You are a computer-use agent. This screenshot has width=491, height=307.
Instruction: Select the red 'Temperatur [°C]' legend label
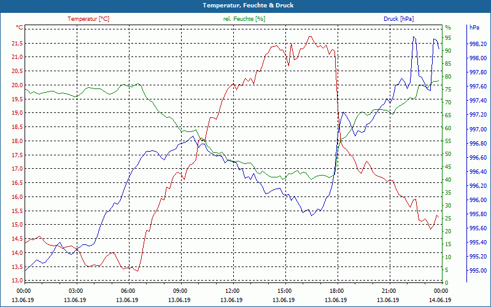88,19
